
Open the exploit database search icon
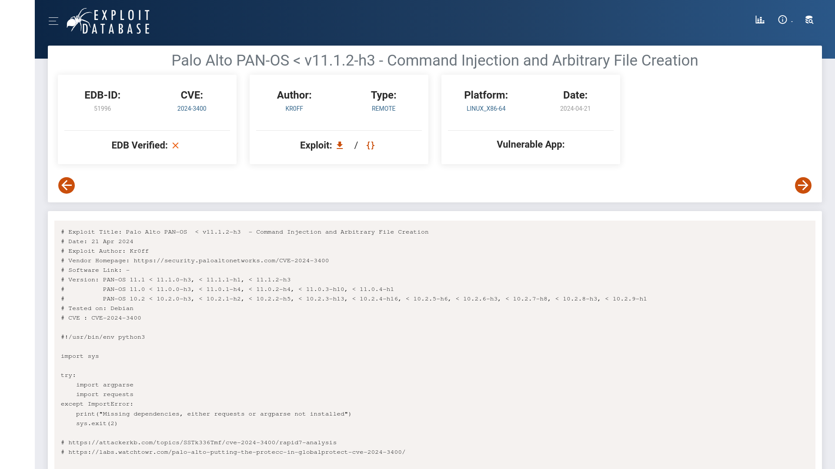coord(809,20)
